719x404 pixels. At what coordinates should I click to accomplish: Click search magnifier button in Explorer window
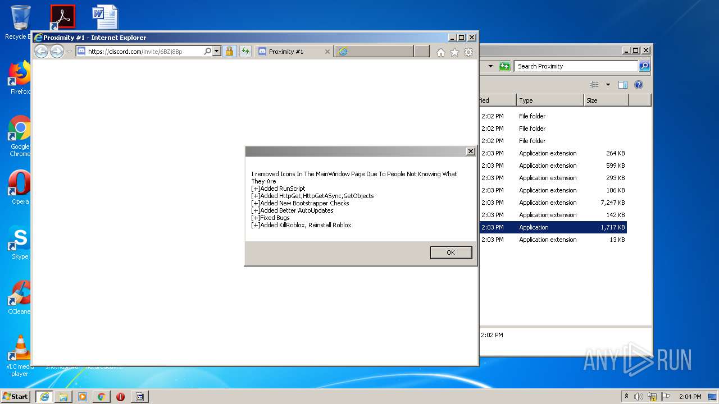pos(644,66)
